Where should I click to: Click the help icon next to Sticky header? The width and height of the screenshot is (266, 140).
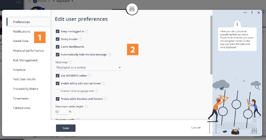[x=81, y=39]
